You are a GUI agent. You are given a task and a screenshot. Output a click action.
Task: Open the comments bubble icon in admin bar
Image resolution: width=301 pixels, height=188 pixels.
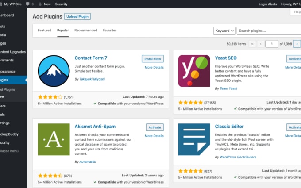point(28,4)
